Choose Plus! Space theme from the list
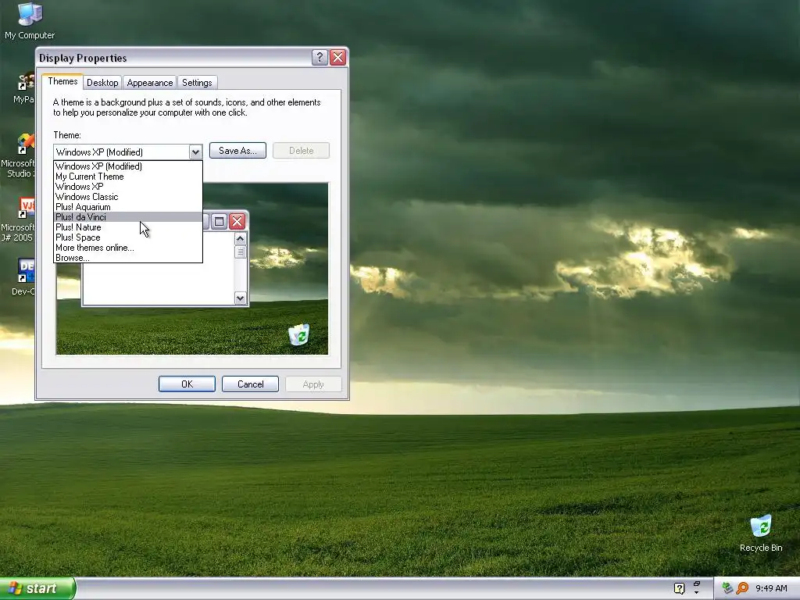The image size is (800, 600). 127,237
